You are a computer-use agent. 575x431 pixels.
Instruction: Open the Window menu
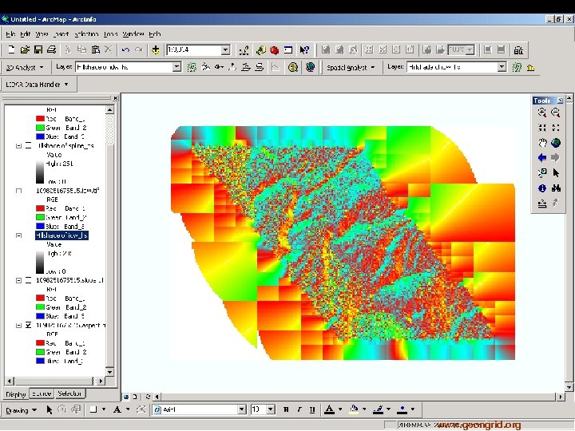133,34
